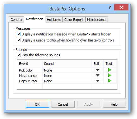Viewport: 137px width, 119px height.
Task: Select the Pick color event row
Action: pos(67,70)
